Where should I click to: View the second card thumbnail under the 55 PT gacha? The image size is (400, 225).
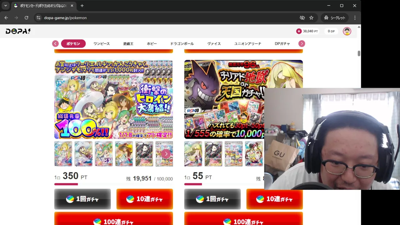pyautogui.click(x=213, y=154)
